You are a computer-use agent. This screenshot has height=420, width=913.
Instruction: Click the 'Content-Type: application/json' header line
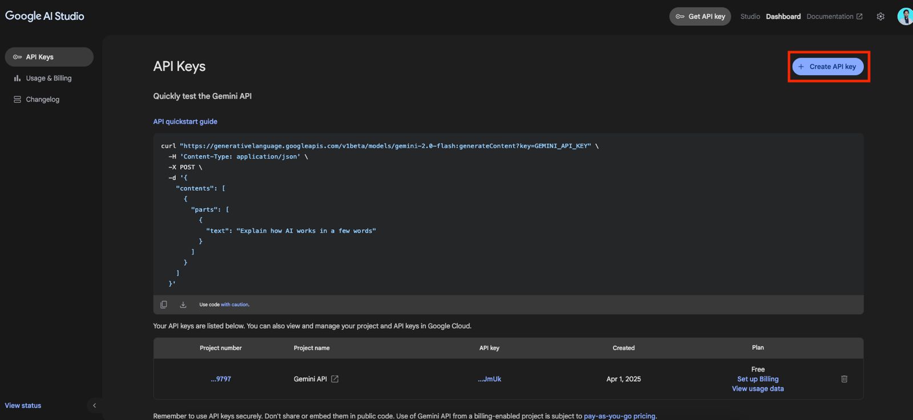click(x=238, y=156)
